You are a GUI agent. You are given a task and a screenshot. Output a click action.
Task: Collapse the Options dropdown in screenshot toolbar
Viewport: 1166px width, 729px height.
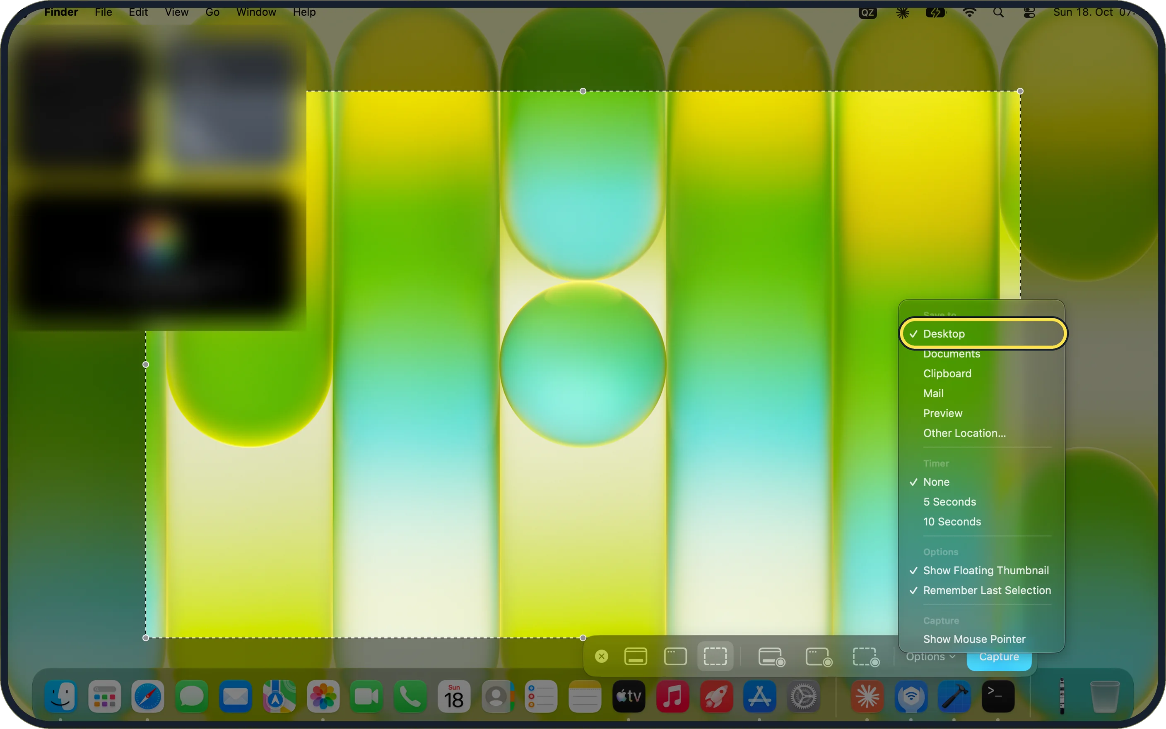[x=930, y=657]
